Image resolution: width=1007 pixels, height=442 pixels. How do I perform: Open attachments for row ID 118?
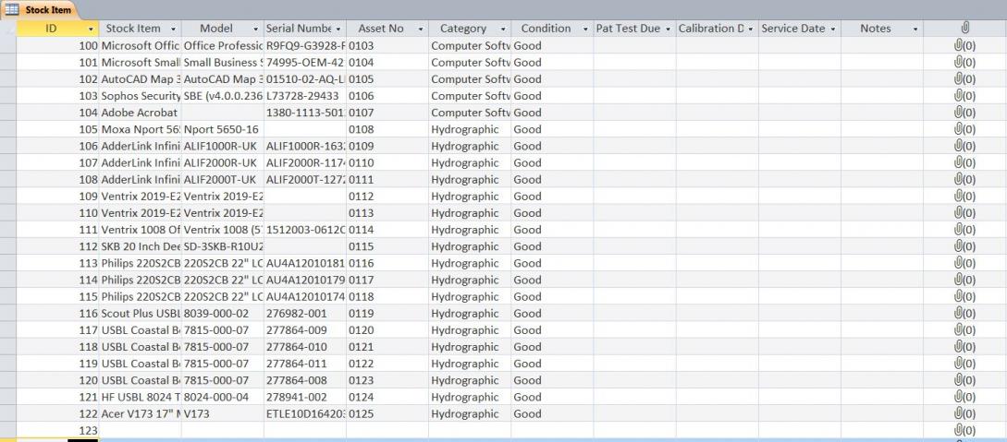pyautogui.click(x=964, y=347)
